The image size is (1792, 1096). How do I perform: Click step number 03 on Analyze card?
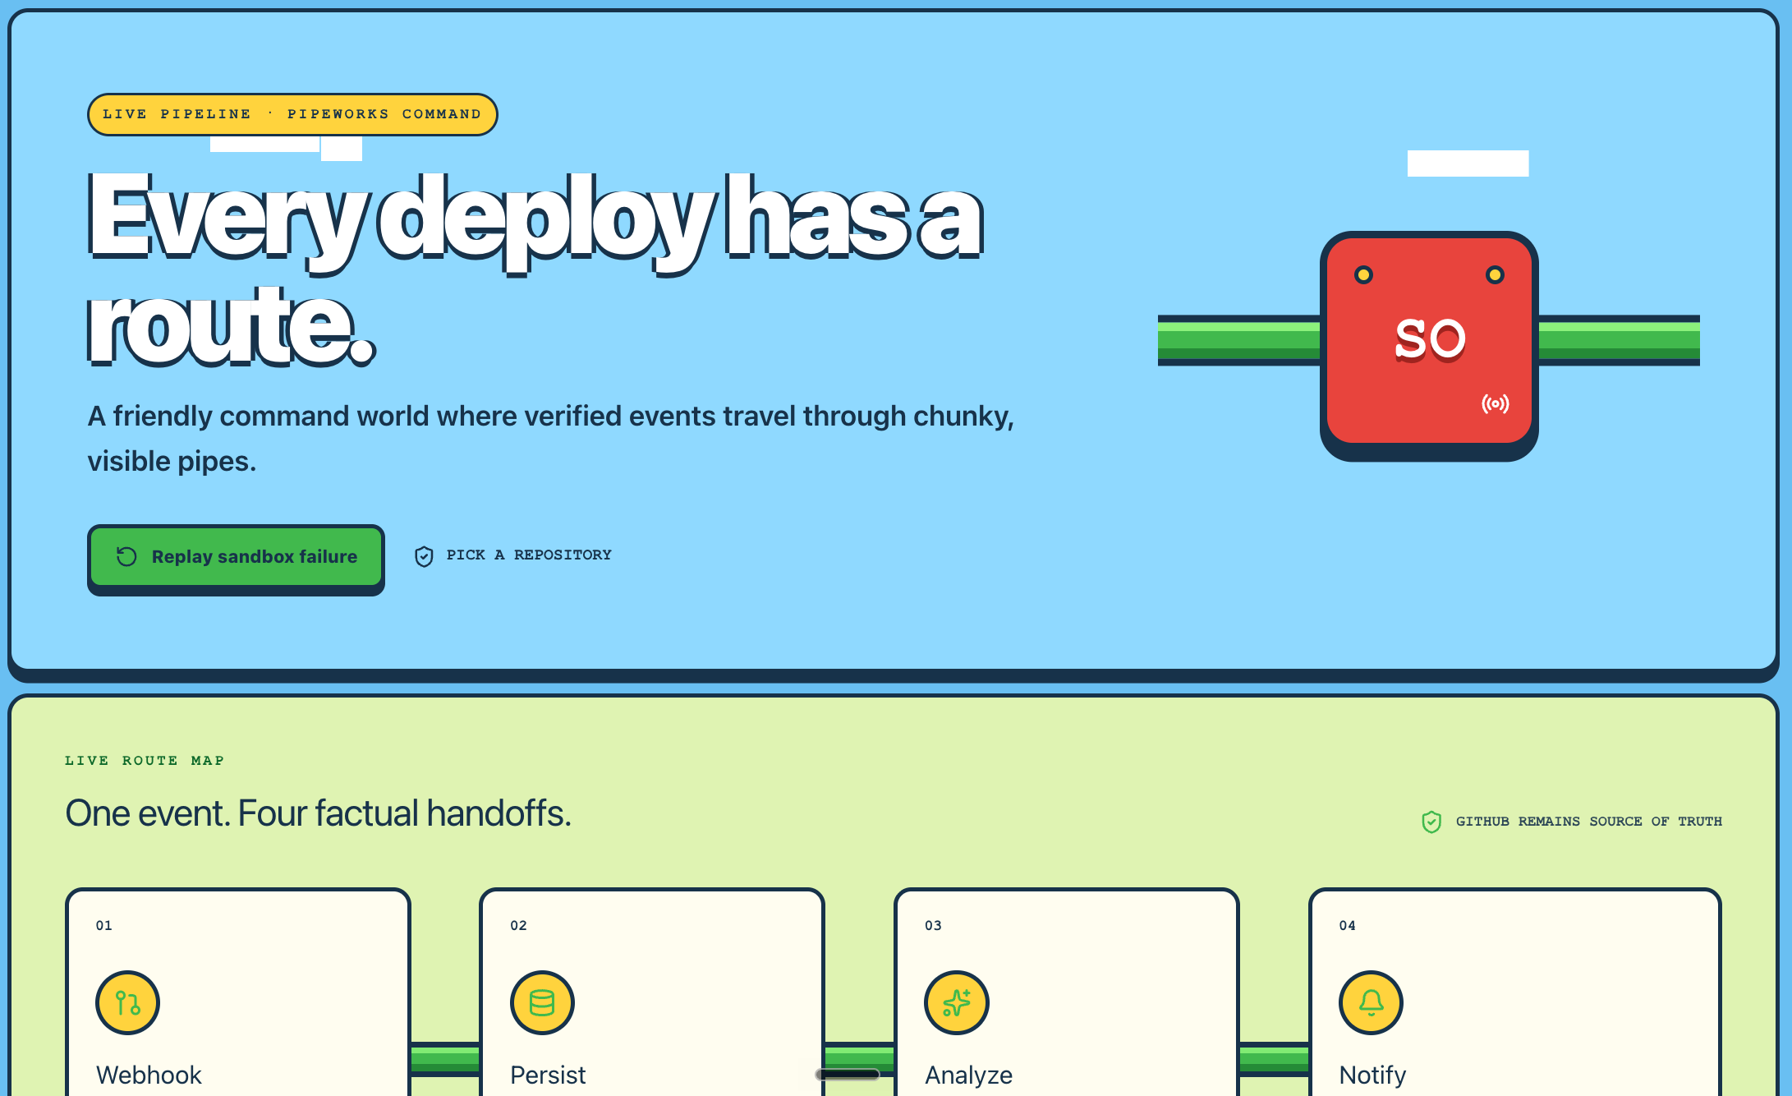pyautogui.click(x=933, y=925)
